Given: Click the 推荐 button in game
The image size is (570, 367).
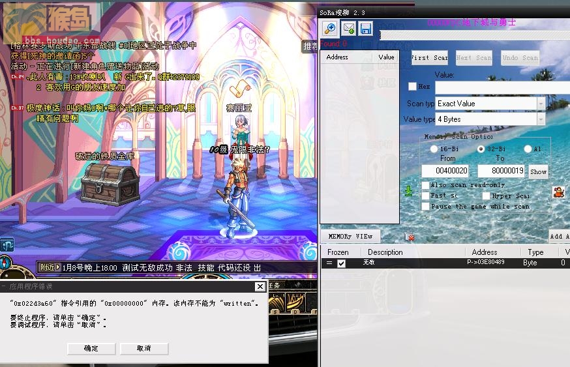Looking at the screenshot, I should coord(310,46).
